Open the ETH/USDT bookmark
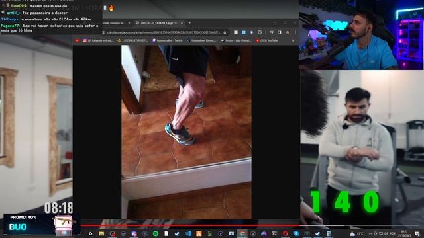 [x=132, y=40]
